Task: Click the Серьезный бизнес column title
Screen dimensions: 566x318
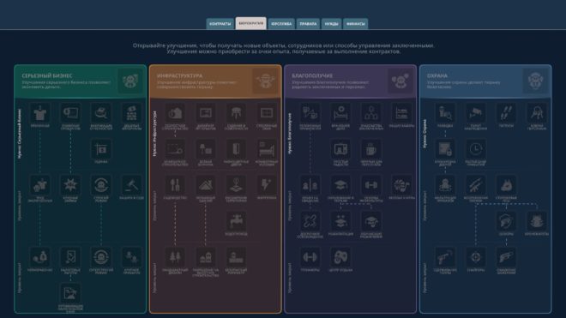Action: pos(47,75)
